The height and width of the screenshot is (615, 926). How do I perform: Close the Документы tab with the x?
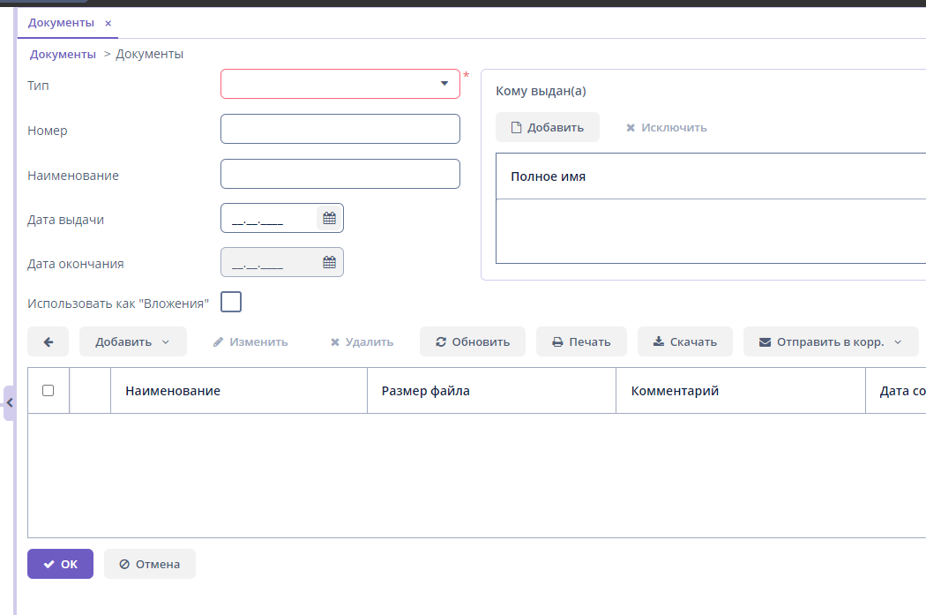(x=108, y=24)
